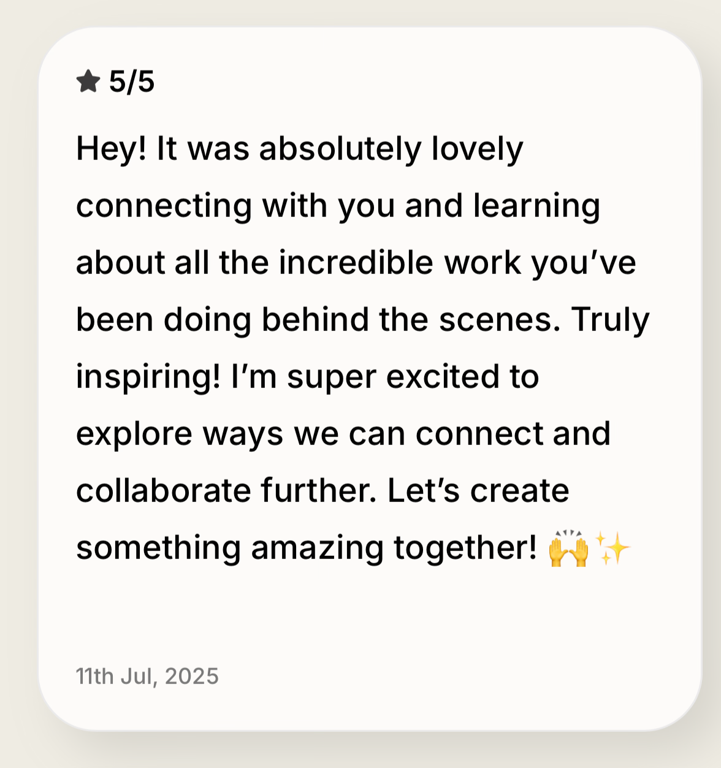Click the word "excited" in the review
The height and width of the screenshot is (768, 721).
[x=443, y=377]
